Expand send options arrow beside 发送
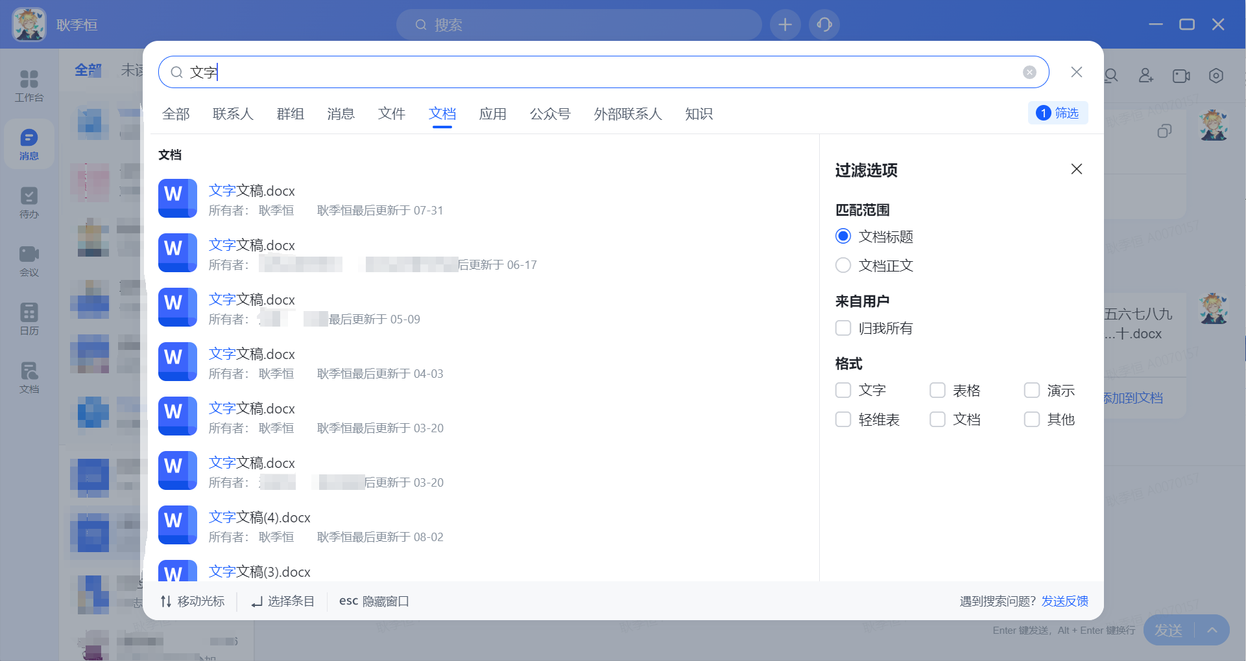Screen dimensions: 1246x661 pos(1212,630)
